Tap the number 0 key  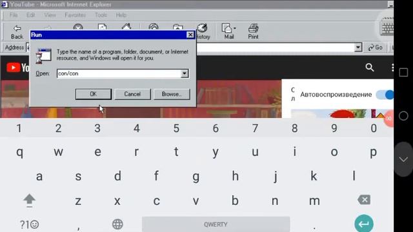(x=374, y=128)
